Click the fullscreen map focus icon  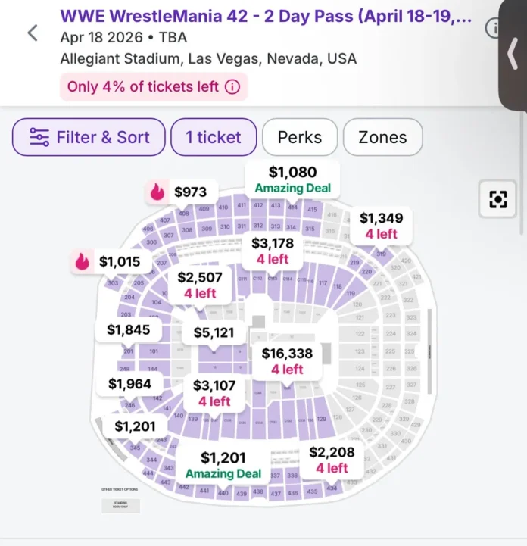(497, 199)
